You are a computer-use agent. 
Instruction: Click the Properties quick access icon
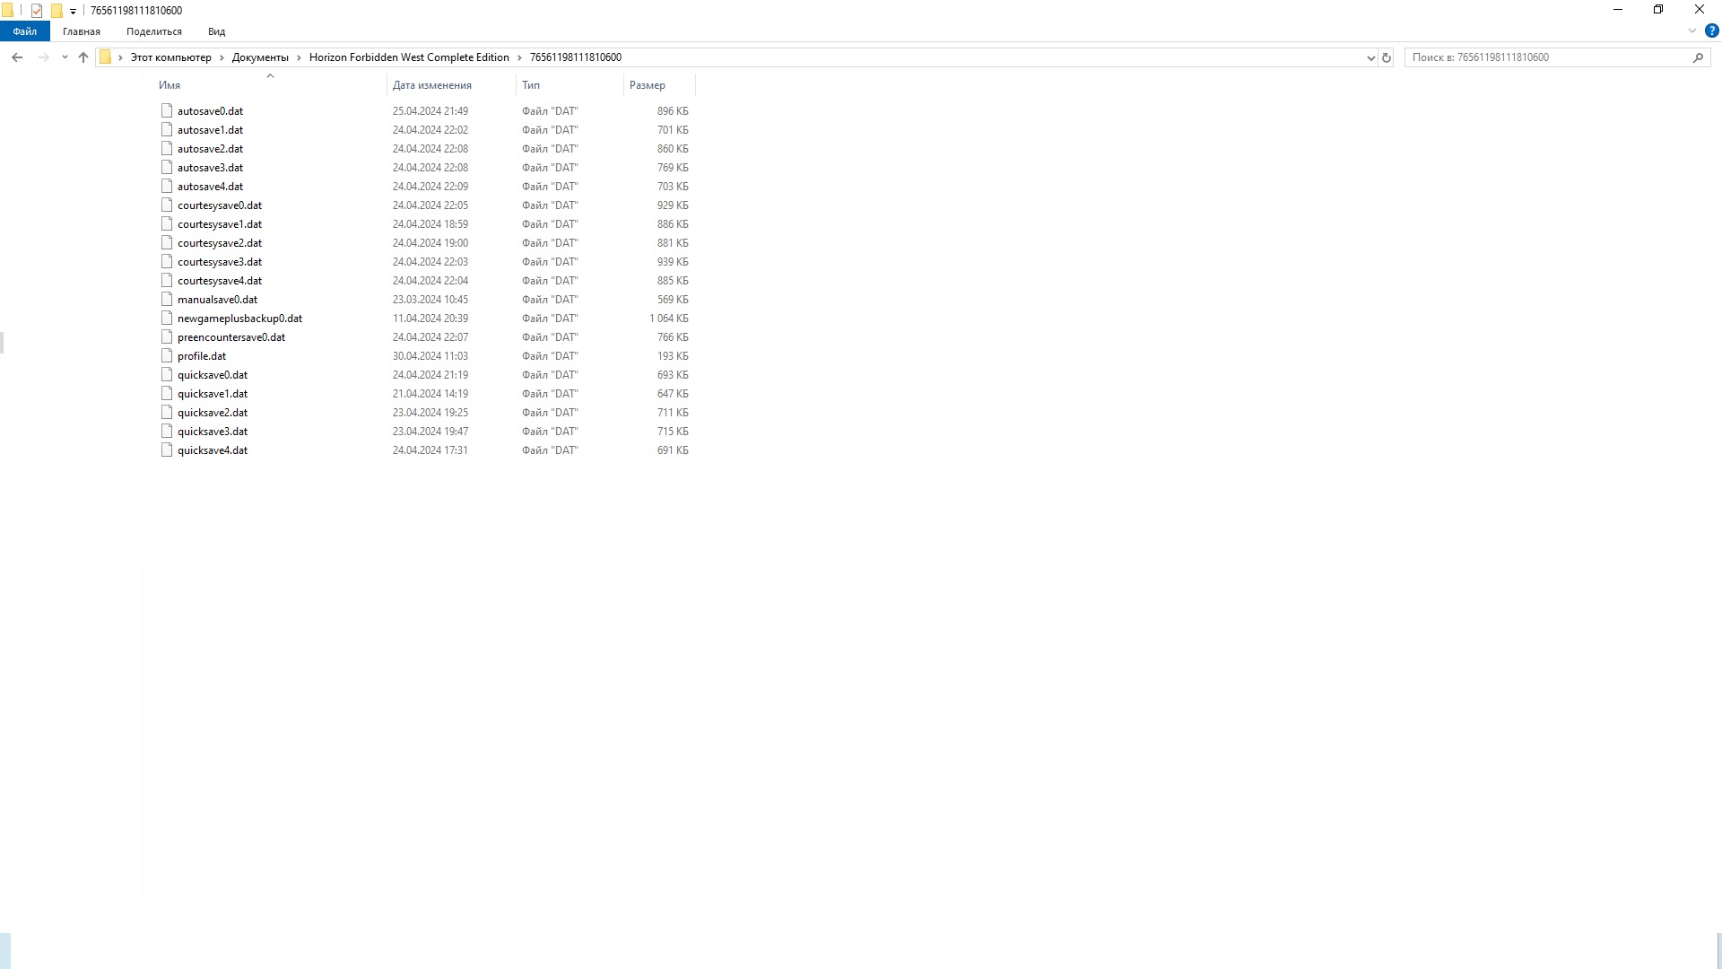point(37,11)
